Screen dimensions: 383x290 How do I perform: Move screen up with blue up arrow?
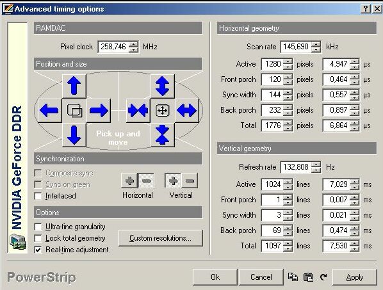pyautogui.click(x=74, y=86)
